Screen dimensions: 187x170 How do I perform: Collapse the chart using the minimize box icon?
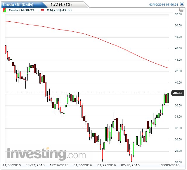(x=181, y=10)
